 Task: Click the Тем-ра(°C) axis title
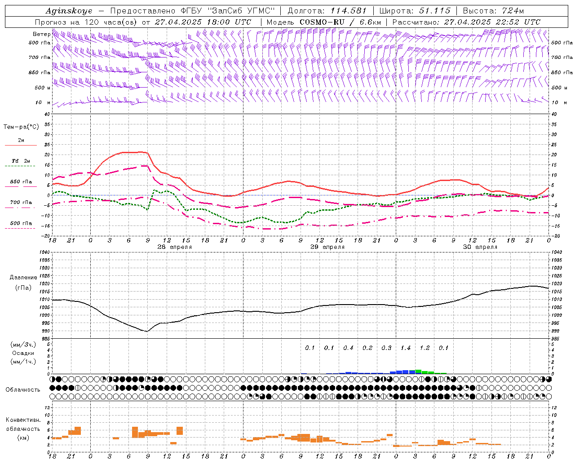[21, 127]
